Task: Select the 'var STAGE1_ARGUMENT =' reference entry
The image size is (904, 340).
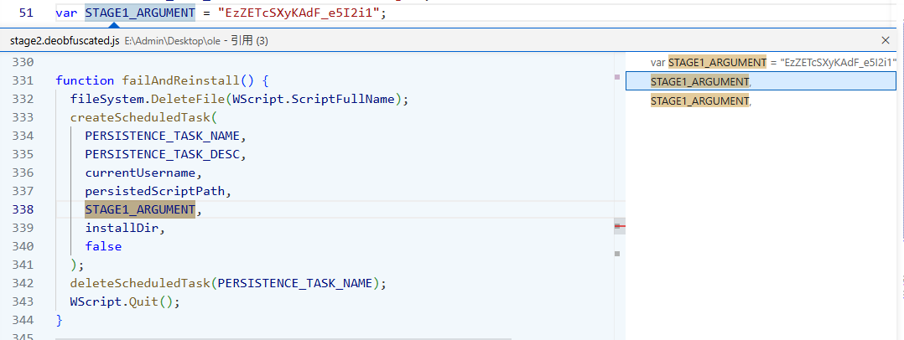Action: click(x=761, y=62)
